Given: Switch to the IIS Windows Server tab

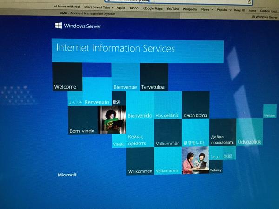Looking at the screenshot, I should (264, 17).
